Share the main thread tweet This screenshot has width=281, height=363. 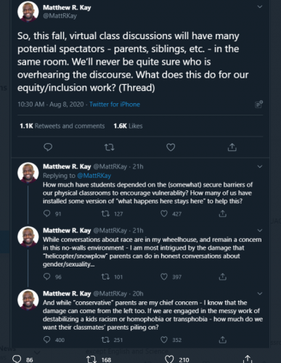(x=232, y=147)
